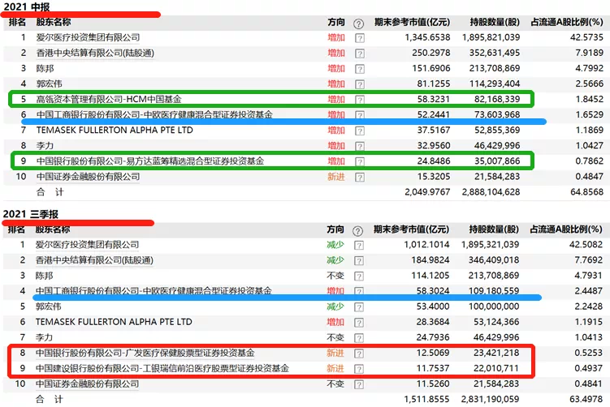Open 爱尔医疗投资集团有限公司 link in 三季报 table
610x407 pixels.
click(87, 245)
